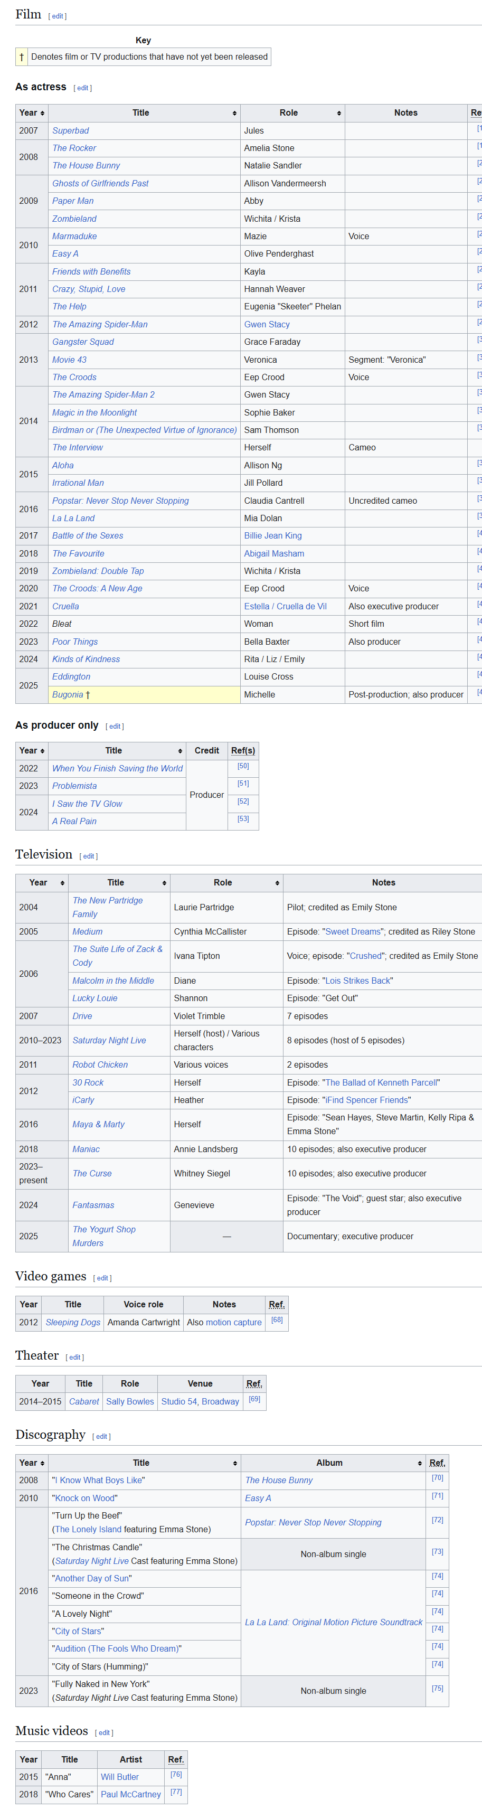Image resolution: width=482 pixels, height=1819 pixels.
Task: Open the Crushed episode link
Action: point(365,956)
